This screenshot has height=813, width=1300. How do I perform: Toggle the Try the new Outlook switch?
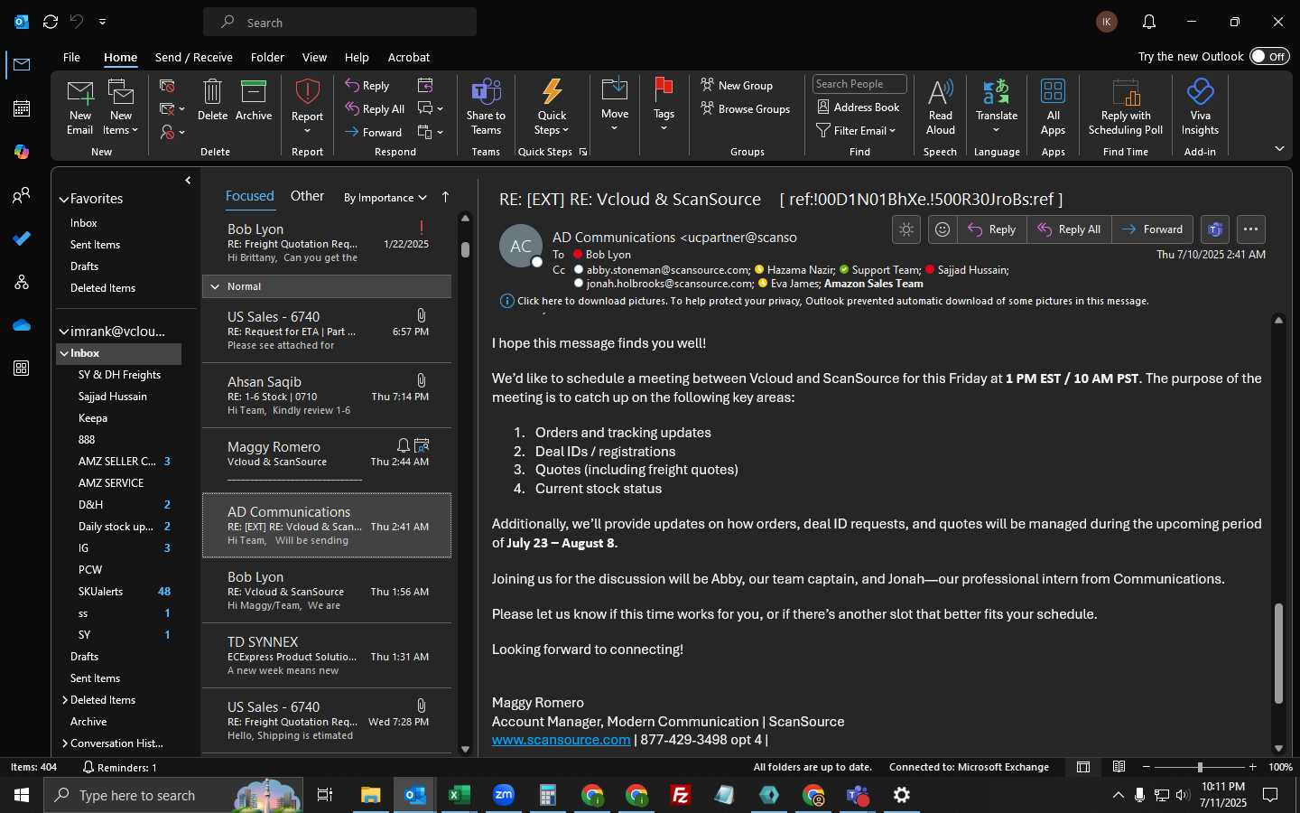pyautogui.click(x=1269, y=56)
